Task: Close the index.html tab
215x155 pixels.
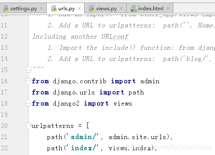Action: point(168,9)
